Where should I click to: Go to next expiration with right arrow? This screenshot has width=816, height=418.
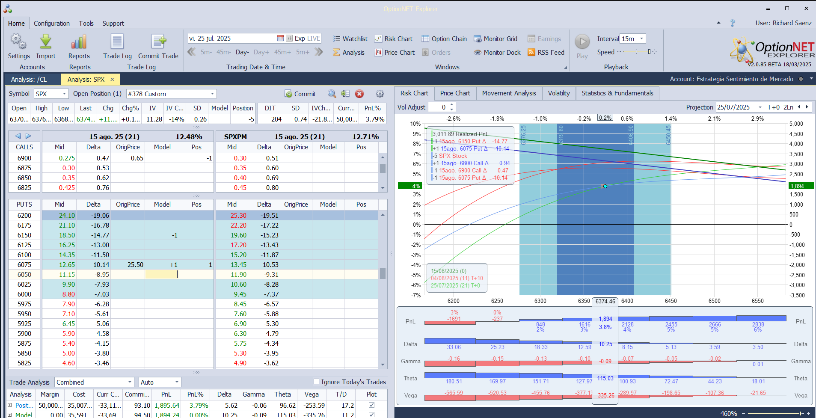[x=28, y=136]
